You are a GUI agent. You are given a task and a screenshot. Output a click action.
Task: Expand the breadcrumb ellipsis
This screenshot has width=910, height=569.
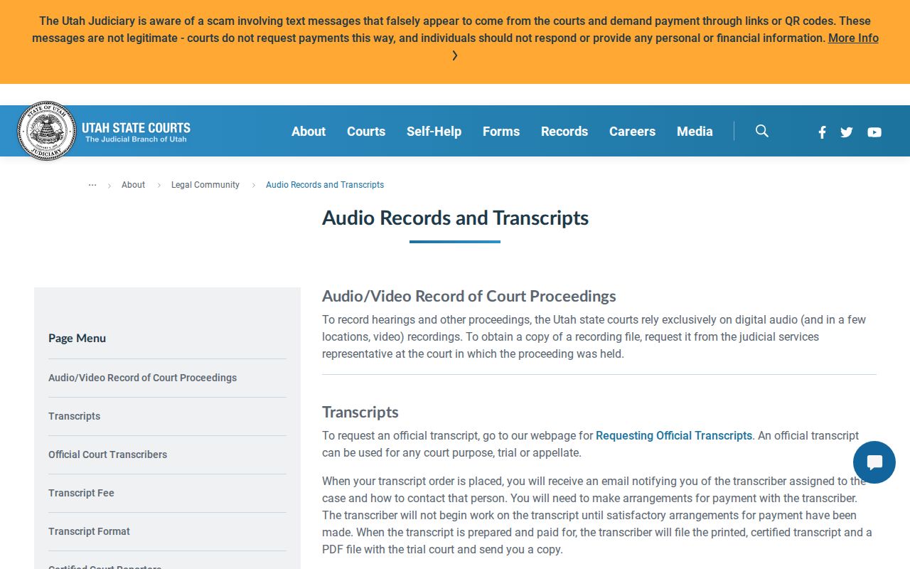(92, 185)
